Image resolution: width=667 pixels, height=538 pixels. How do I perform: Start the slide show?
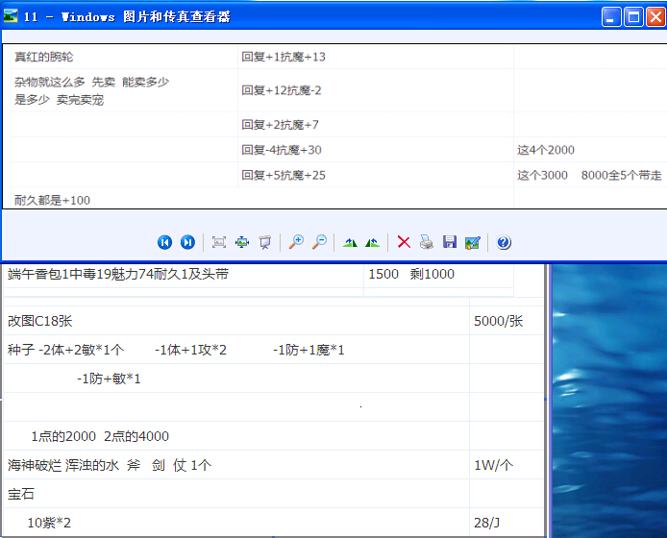[264, 242]
